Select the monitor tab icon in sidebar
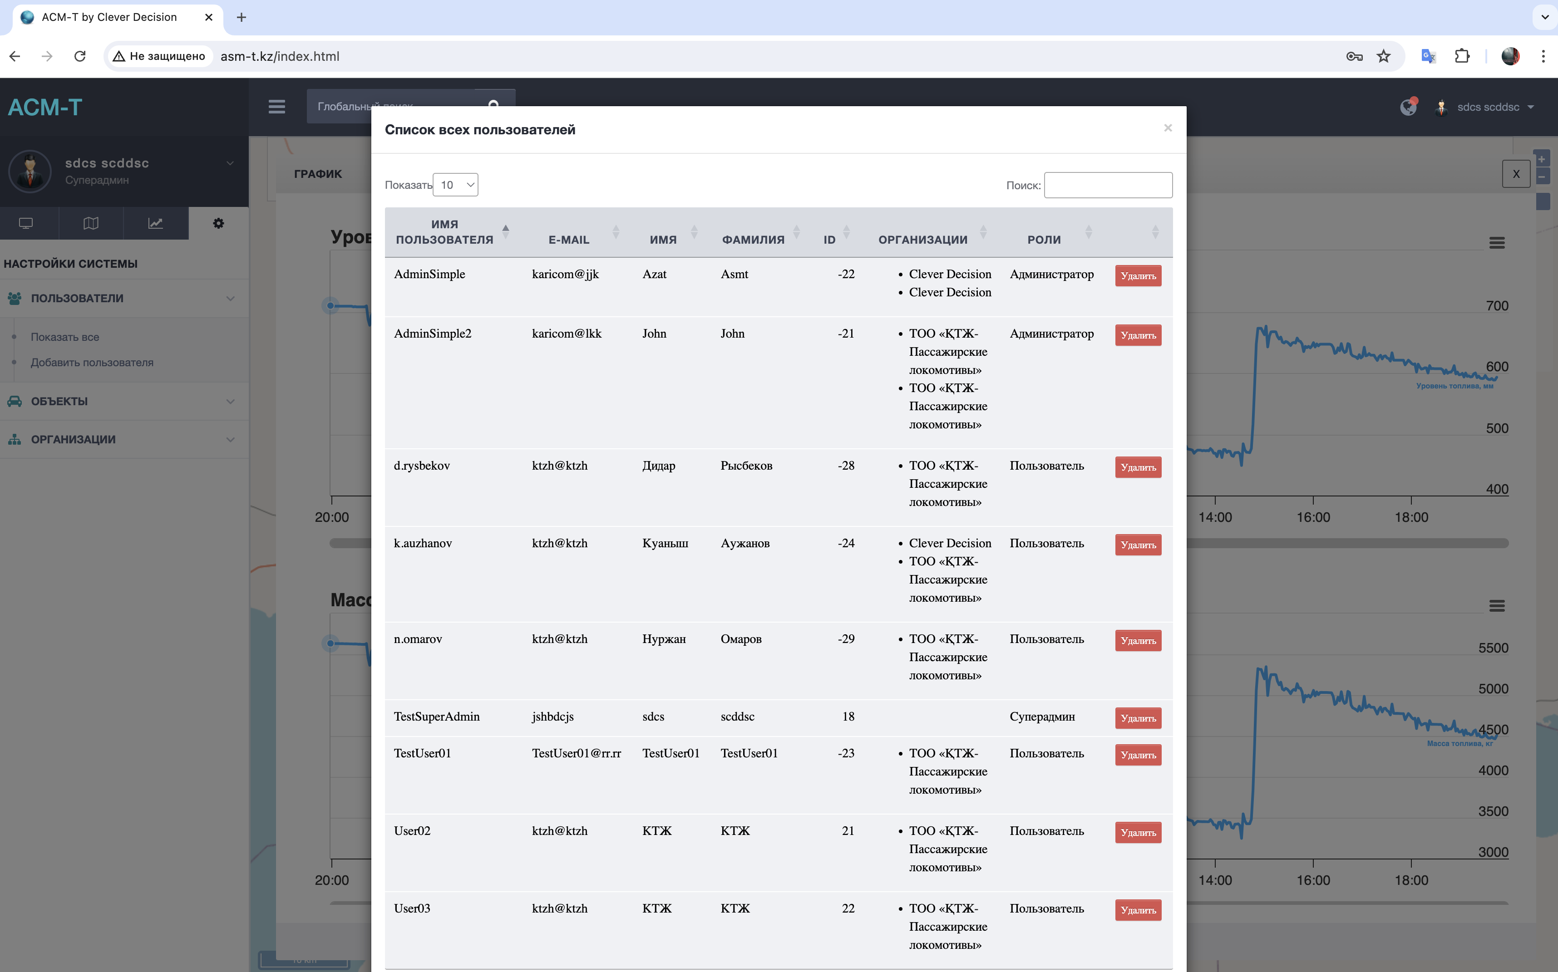Screen dimensions: 1558x972 pyautogui.click(x=26, y=223)
